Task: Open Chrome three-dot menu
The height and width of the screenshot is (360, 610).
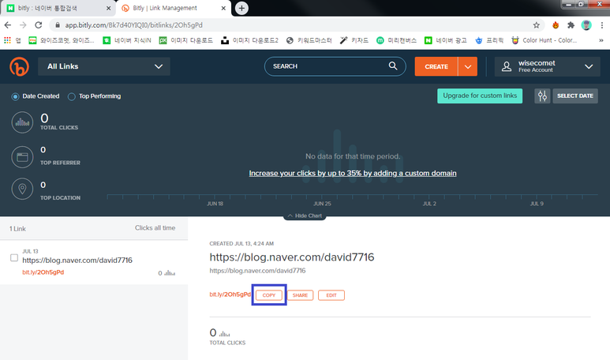Action: pos(602,25)
